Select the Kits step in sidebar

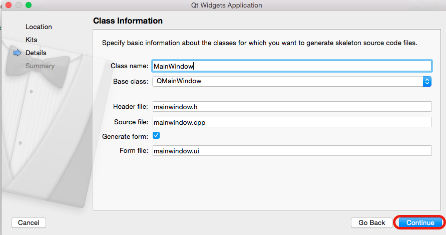coord(32,40)
